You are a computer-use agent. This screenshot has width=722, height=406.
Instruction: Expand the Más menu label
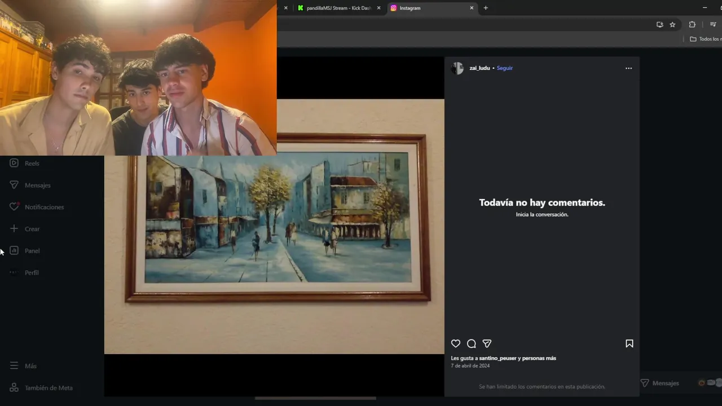30,366
